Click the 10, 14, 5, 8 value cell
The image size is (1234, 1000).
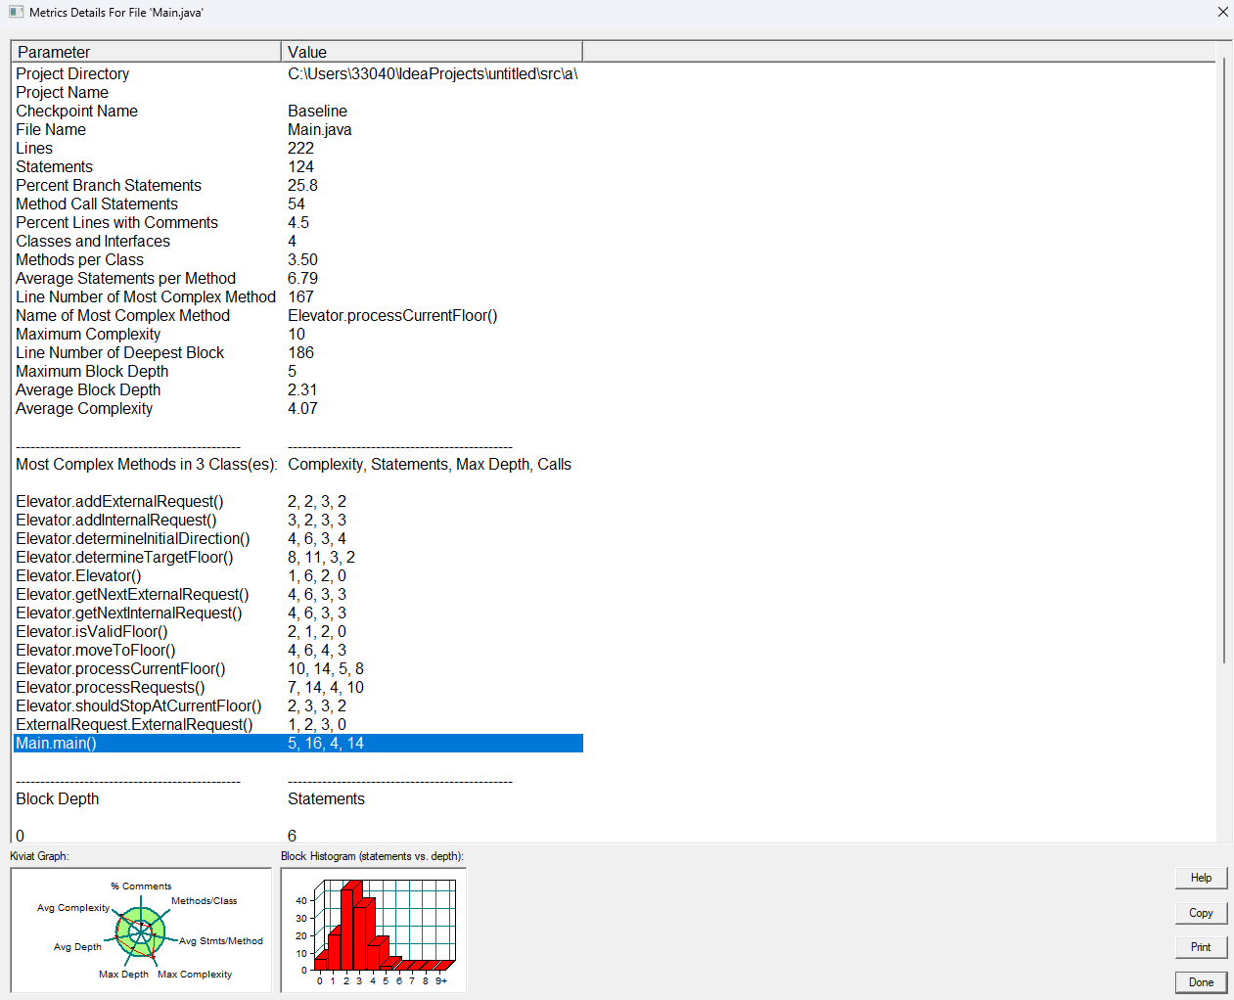(326, 669)
